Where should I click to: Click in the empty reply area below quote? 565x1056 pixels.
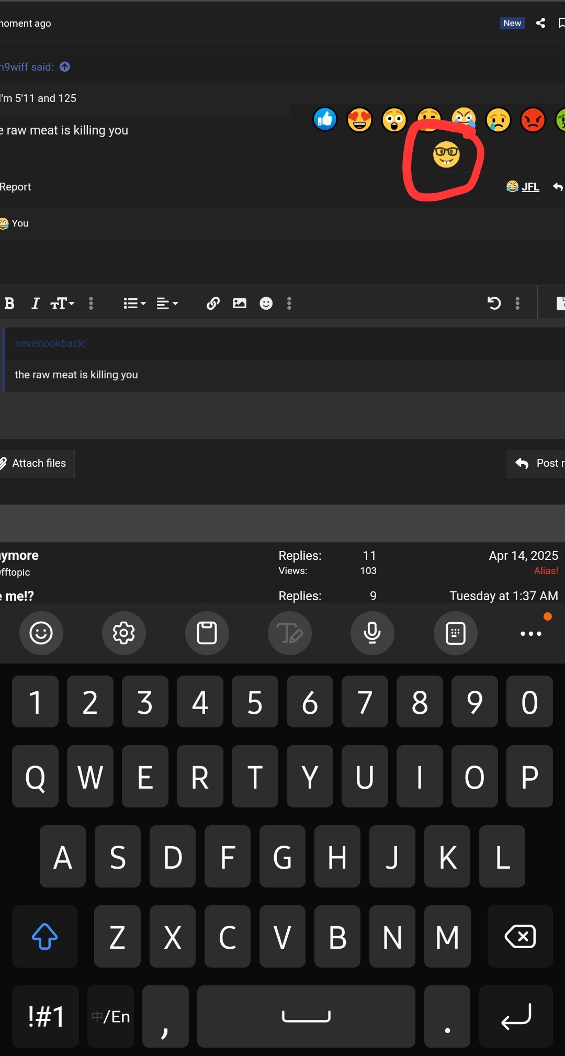click(282, 414)
